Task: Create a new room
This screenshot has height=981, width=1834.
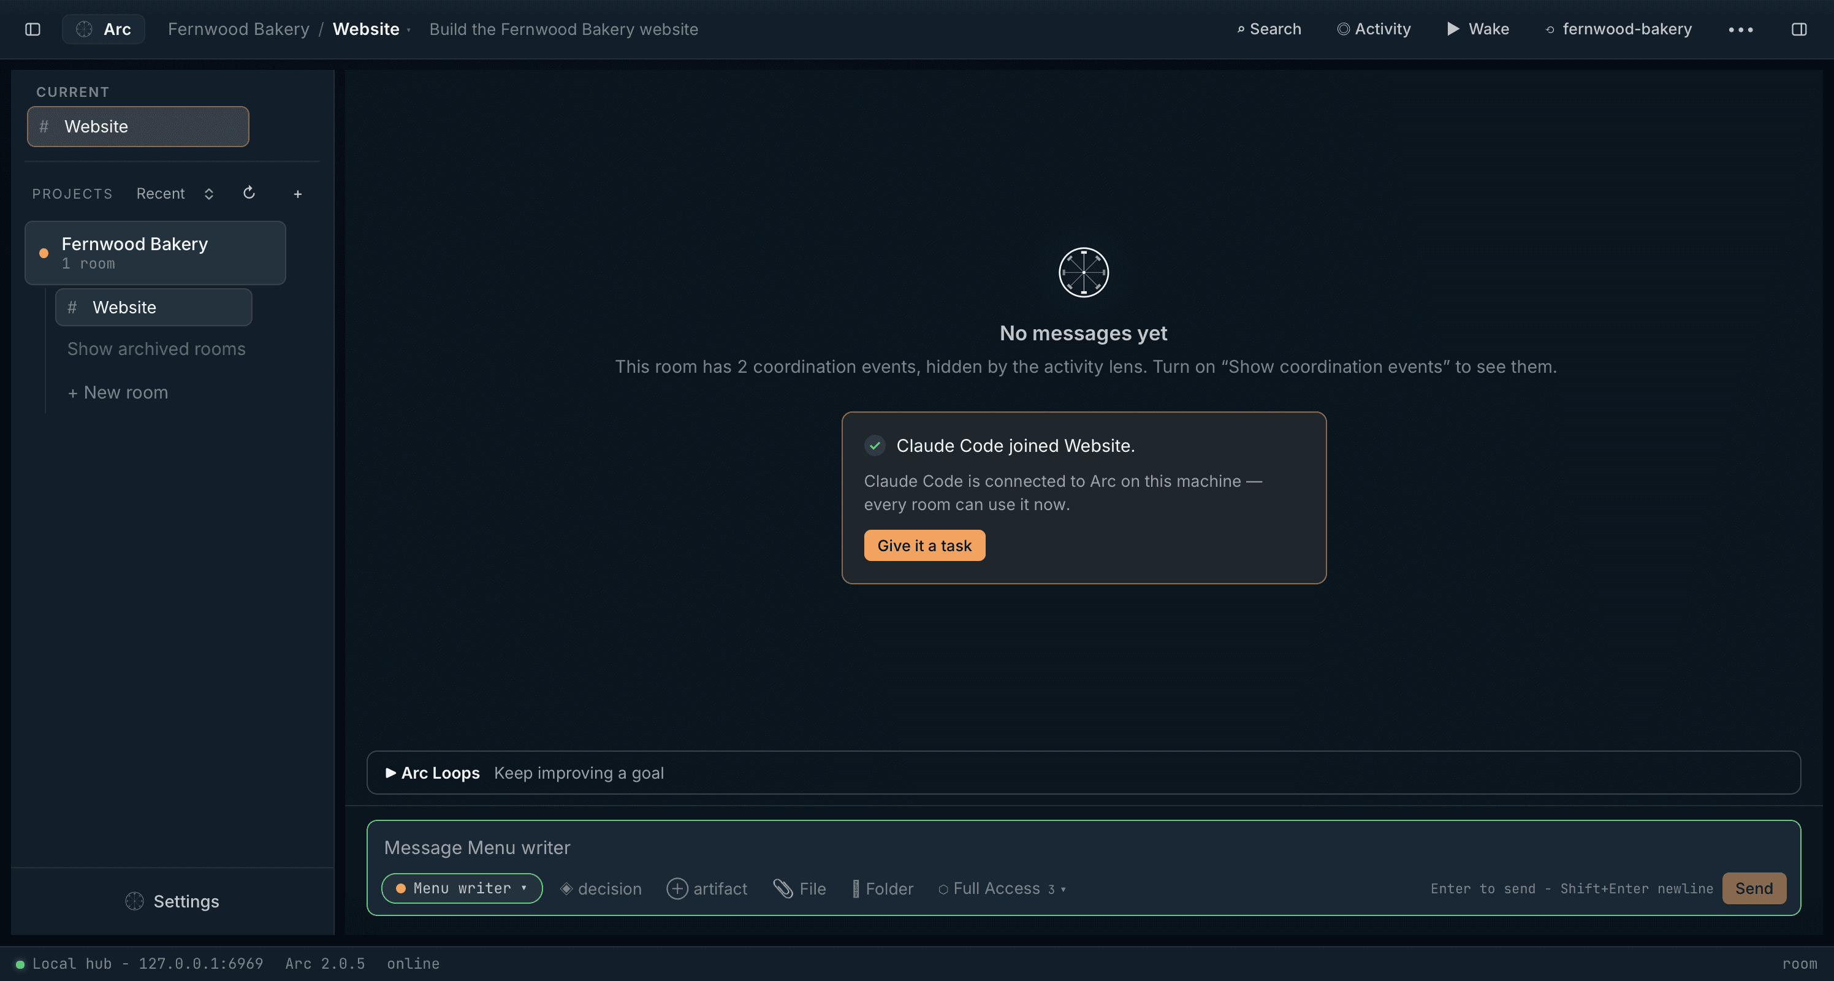Action: pyautogui.click(x=118, y=392)
